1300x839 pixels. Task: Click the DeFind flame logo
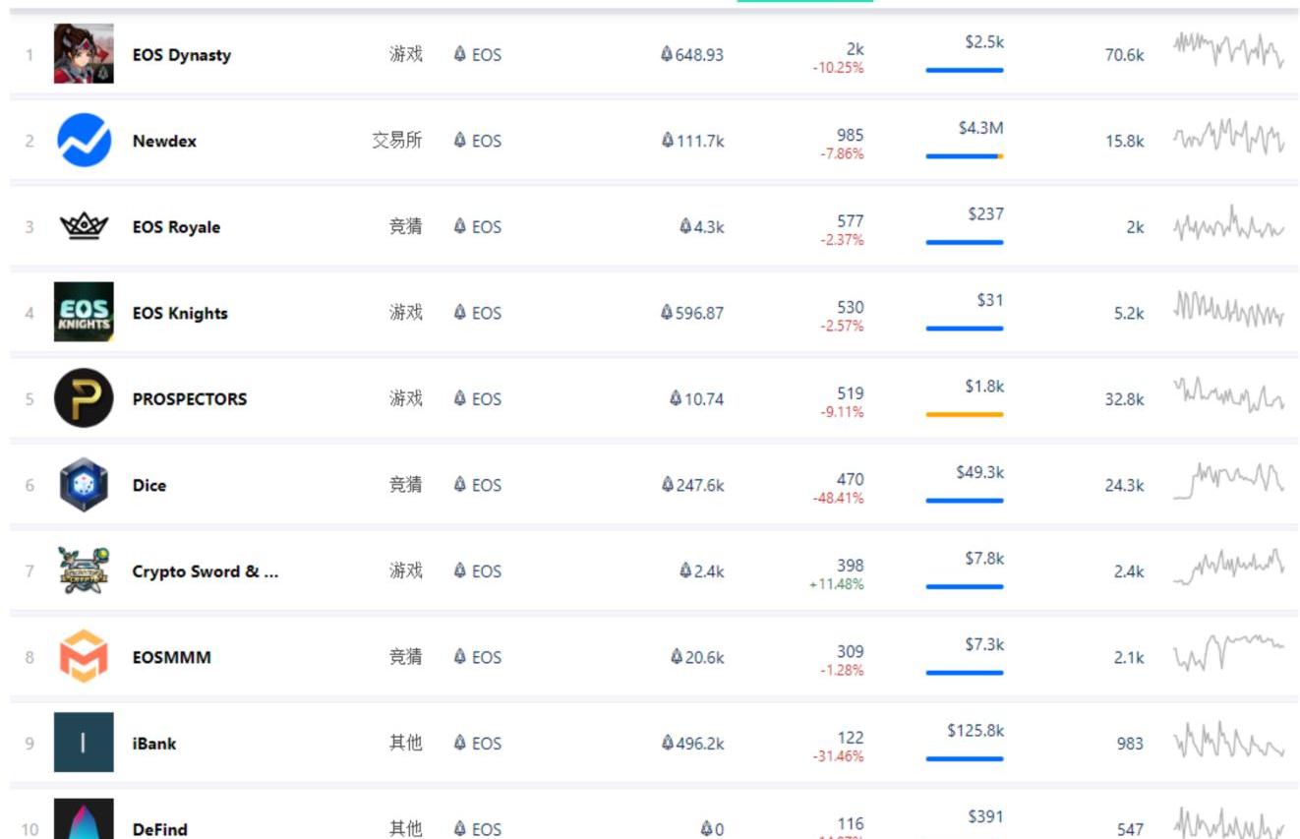(84, 819)
